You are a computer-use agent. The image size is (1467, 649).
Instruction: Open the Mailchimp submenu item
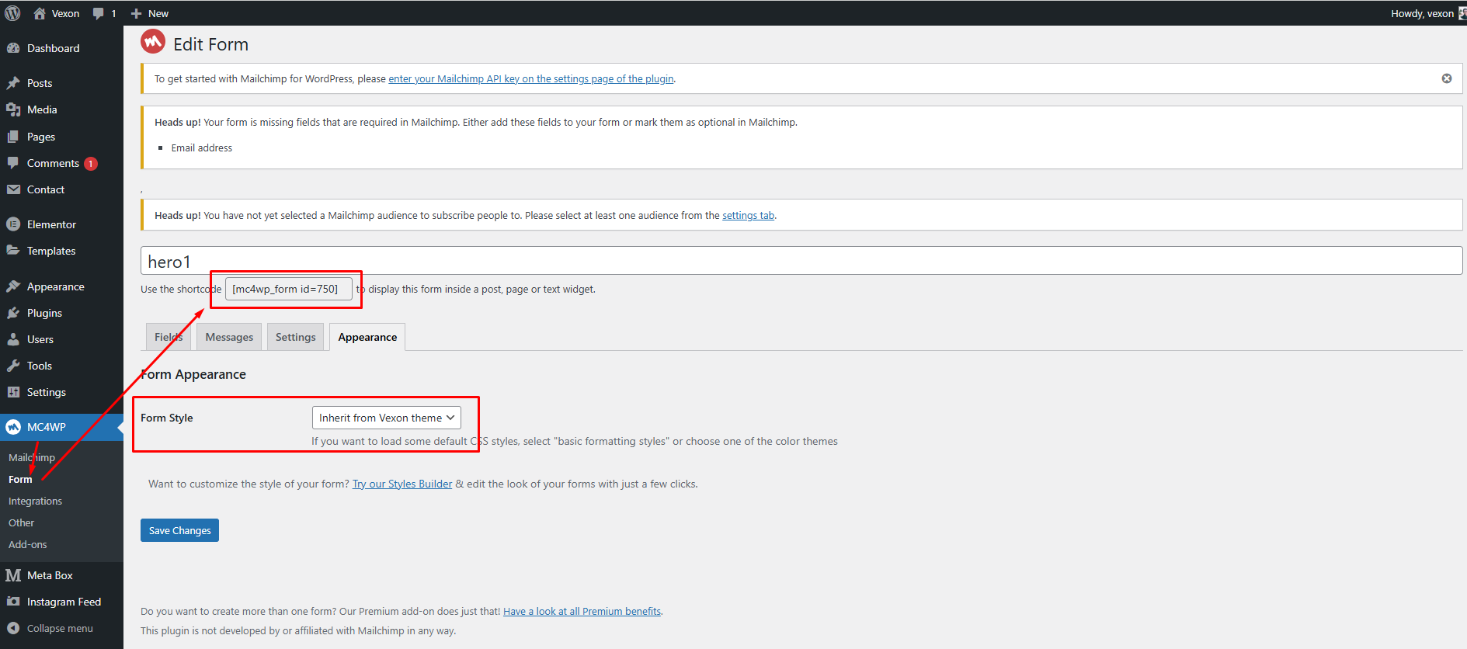click(32, 457)
